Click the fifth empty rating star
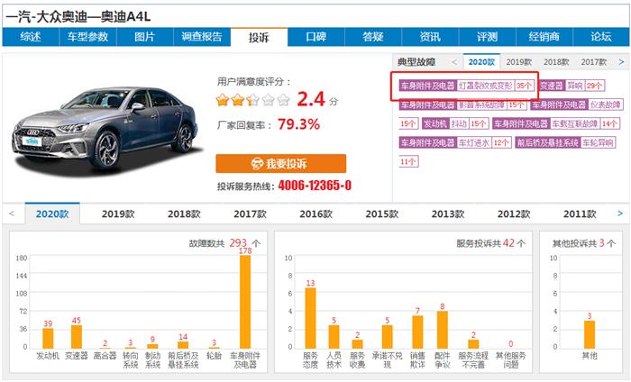Screen dimensions: 631x382 click(x=283, y=100)
